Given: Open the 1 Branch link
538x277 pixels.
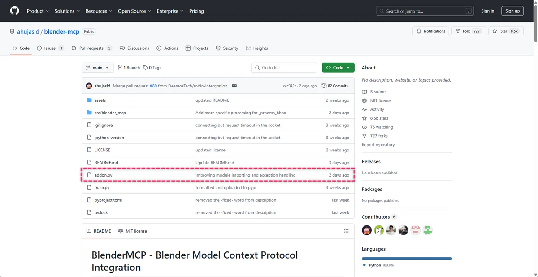Looking at the screenshot, I should [x=129, y=68].
